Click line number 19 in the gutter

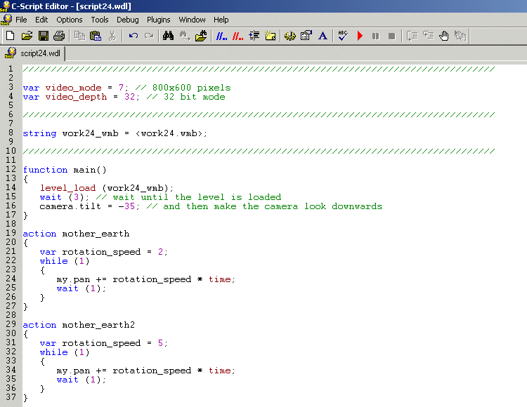click(x=11, y=234)
